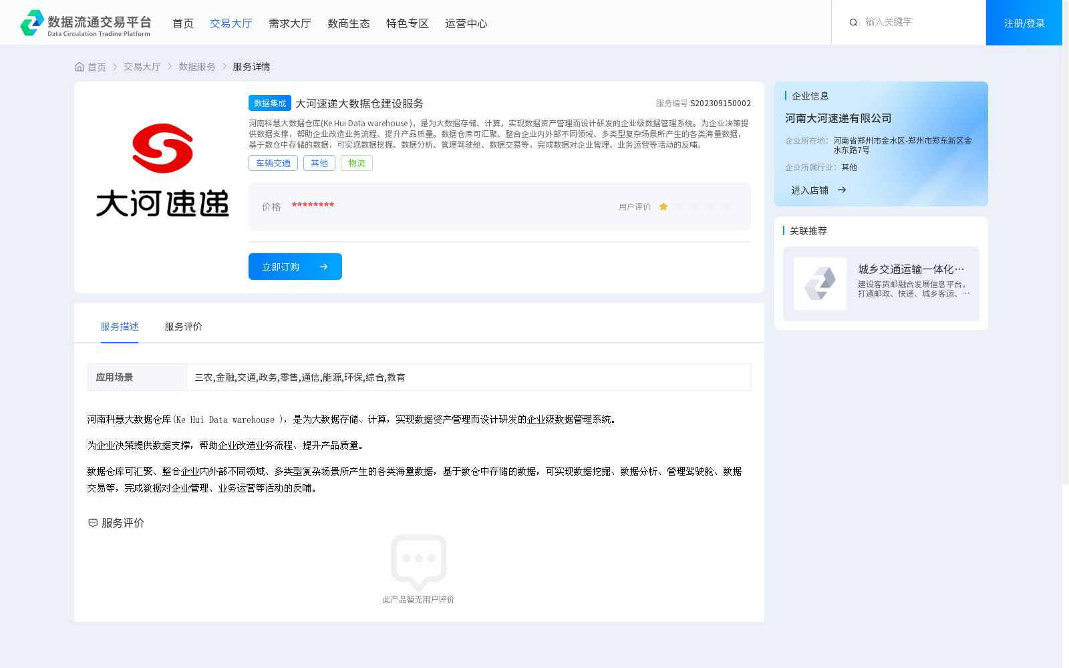
Task: Open the 数商生态 menu item
Action: (349, 23)
